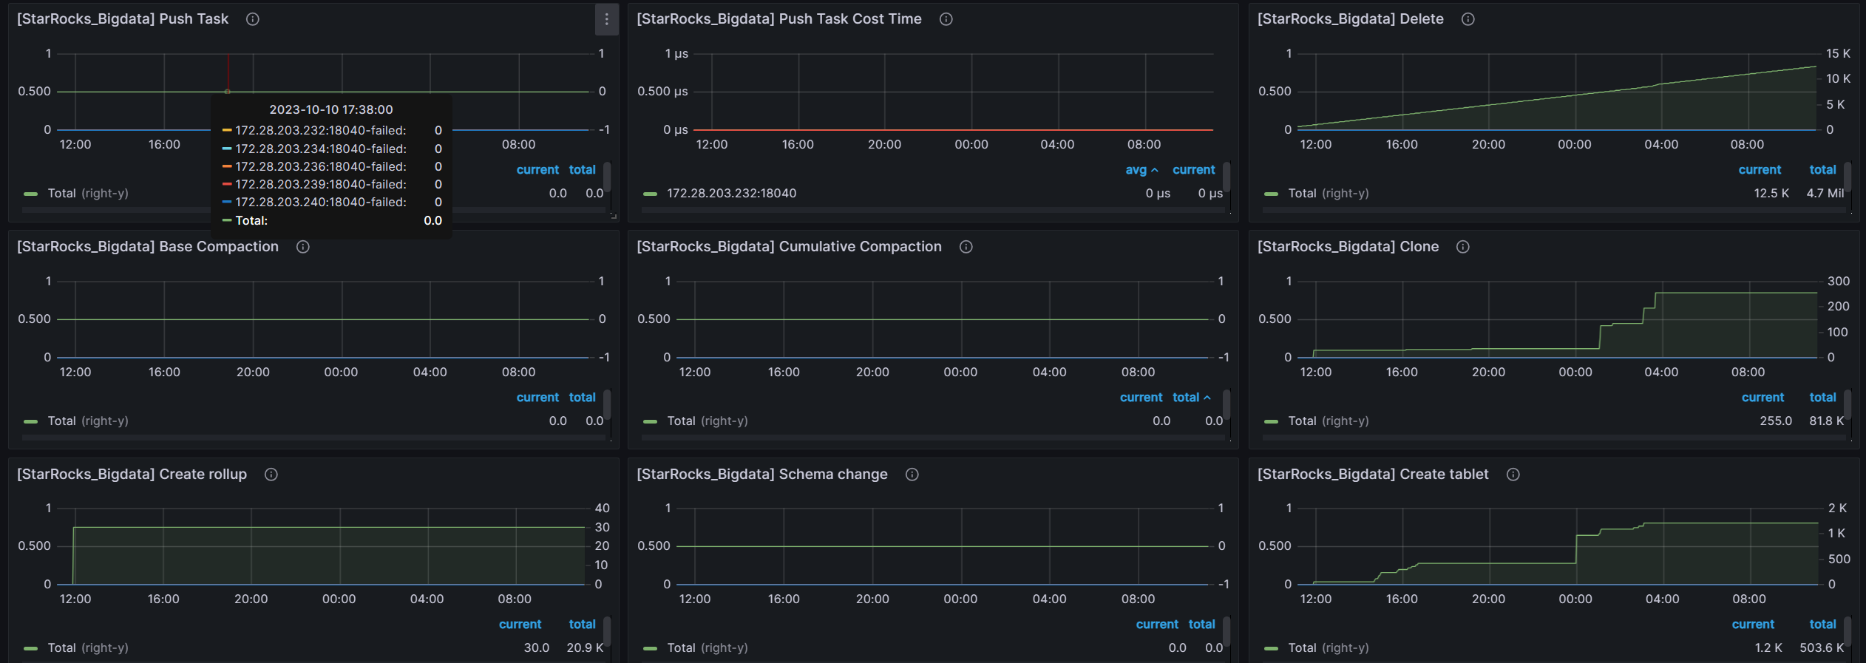The height and width of the screenshot is (663, 1866).
Task: Show info for Push Task panel
Action: point(253,19)
